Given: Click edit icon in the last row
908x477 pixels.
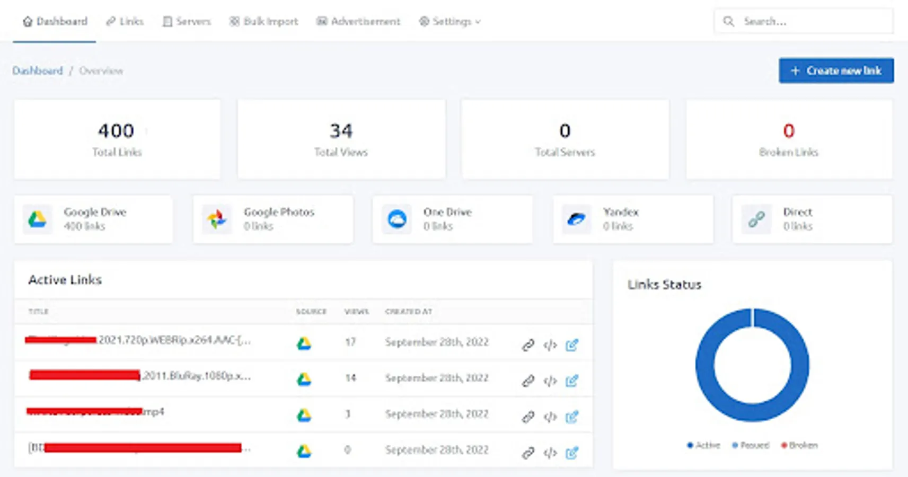Looking at the screenshot, I should (x=571, y=453).
